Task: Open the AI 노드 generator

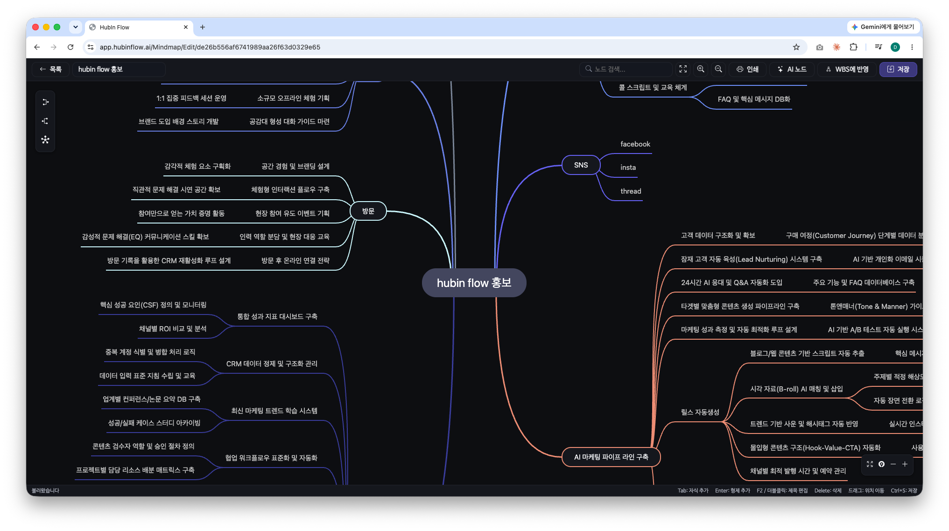Action: [792, 69]
